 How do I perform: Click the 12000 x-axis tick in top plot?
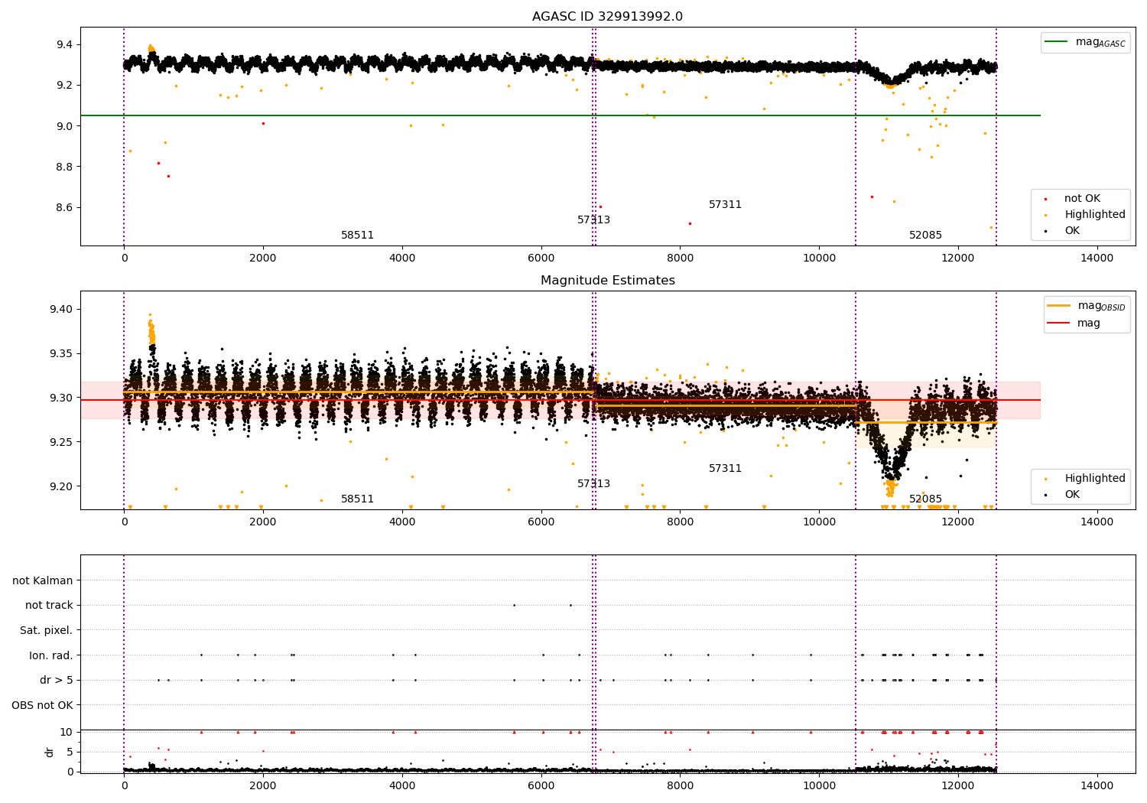coord(958,258)
